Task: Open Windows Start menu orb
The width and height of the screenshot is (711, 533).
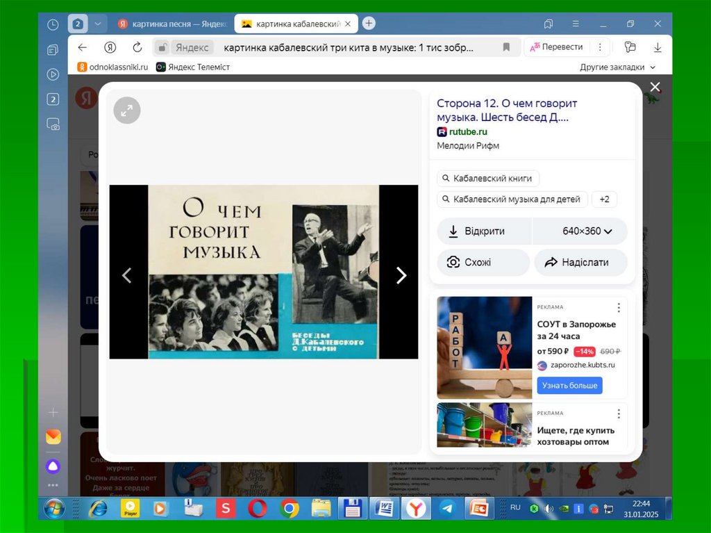Action: click(54, 509)
